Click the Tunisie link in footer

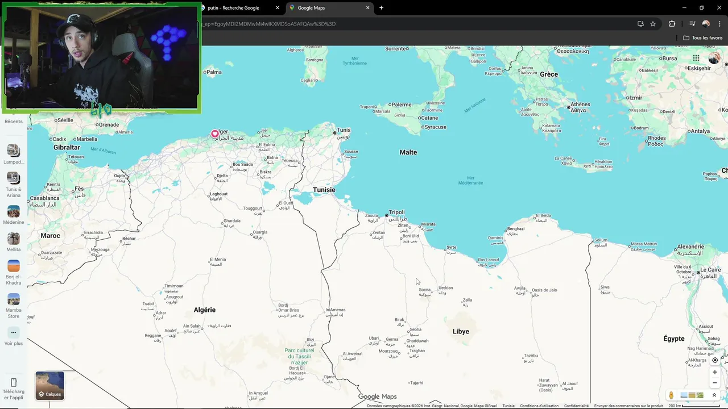pyautogui.click(x=508, y=406)
